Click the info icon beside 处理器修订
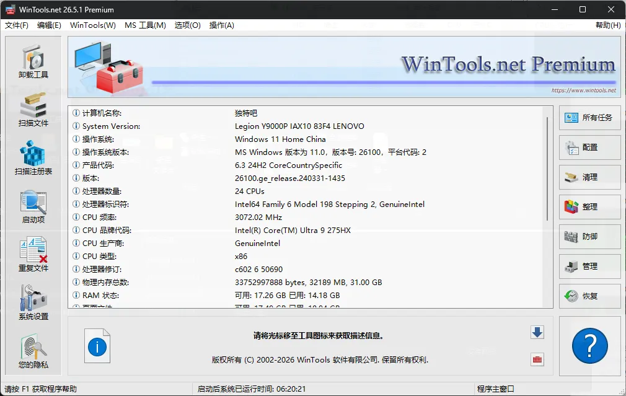 pos(76,270)
